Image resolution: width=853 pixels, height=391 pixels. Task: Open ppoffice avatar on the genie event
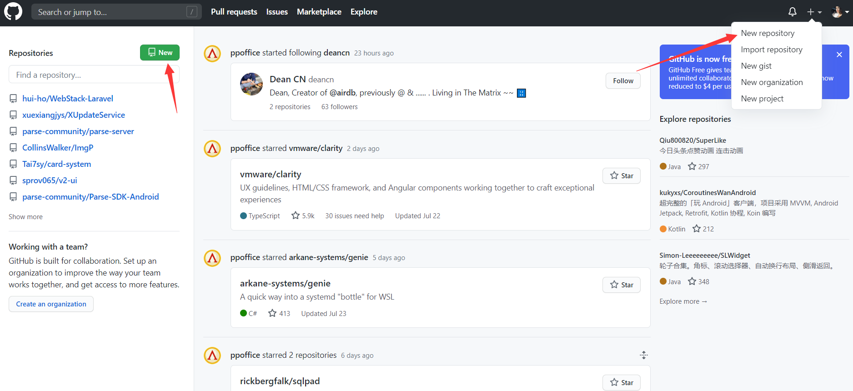coord(212,258)
